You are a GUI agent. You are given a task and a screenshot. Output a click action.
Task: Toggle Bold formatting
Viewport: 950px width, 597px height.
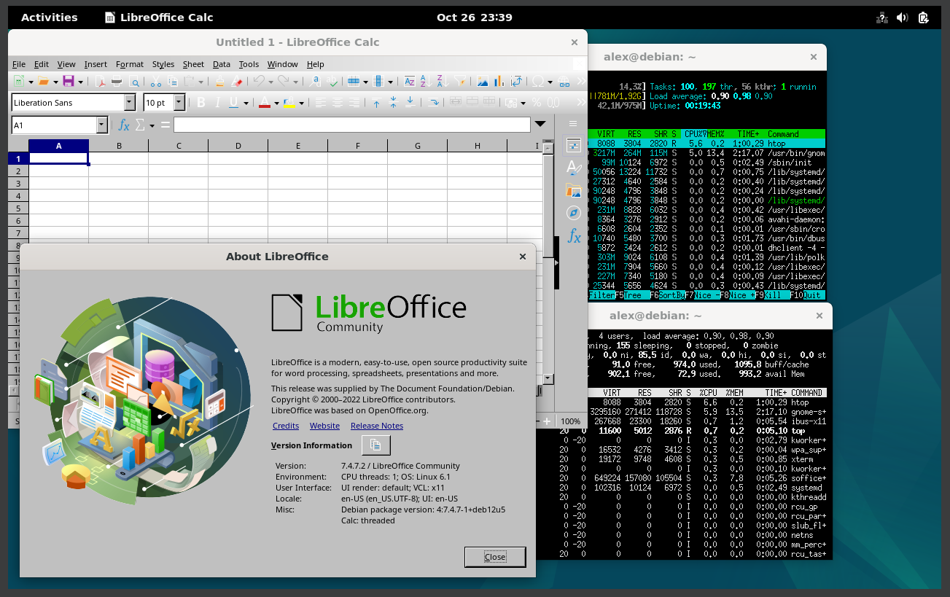pos(201,103)
